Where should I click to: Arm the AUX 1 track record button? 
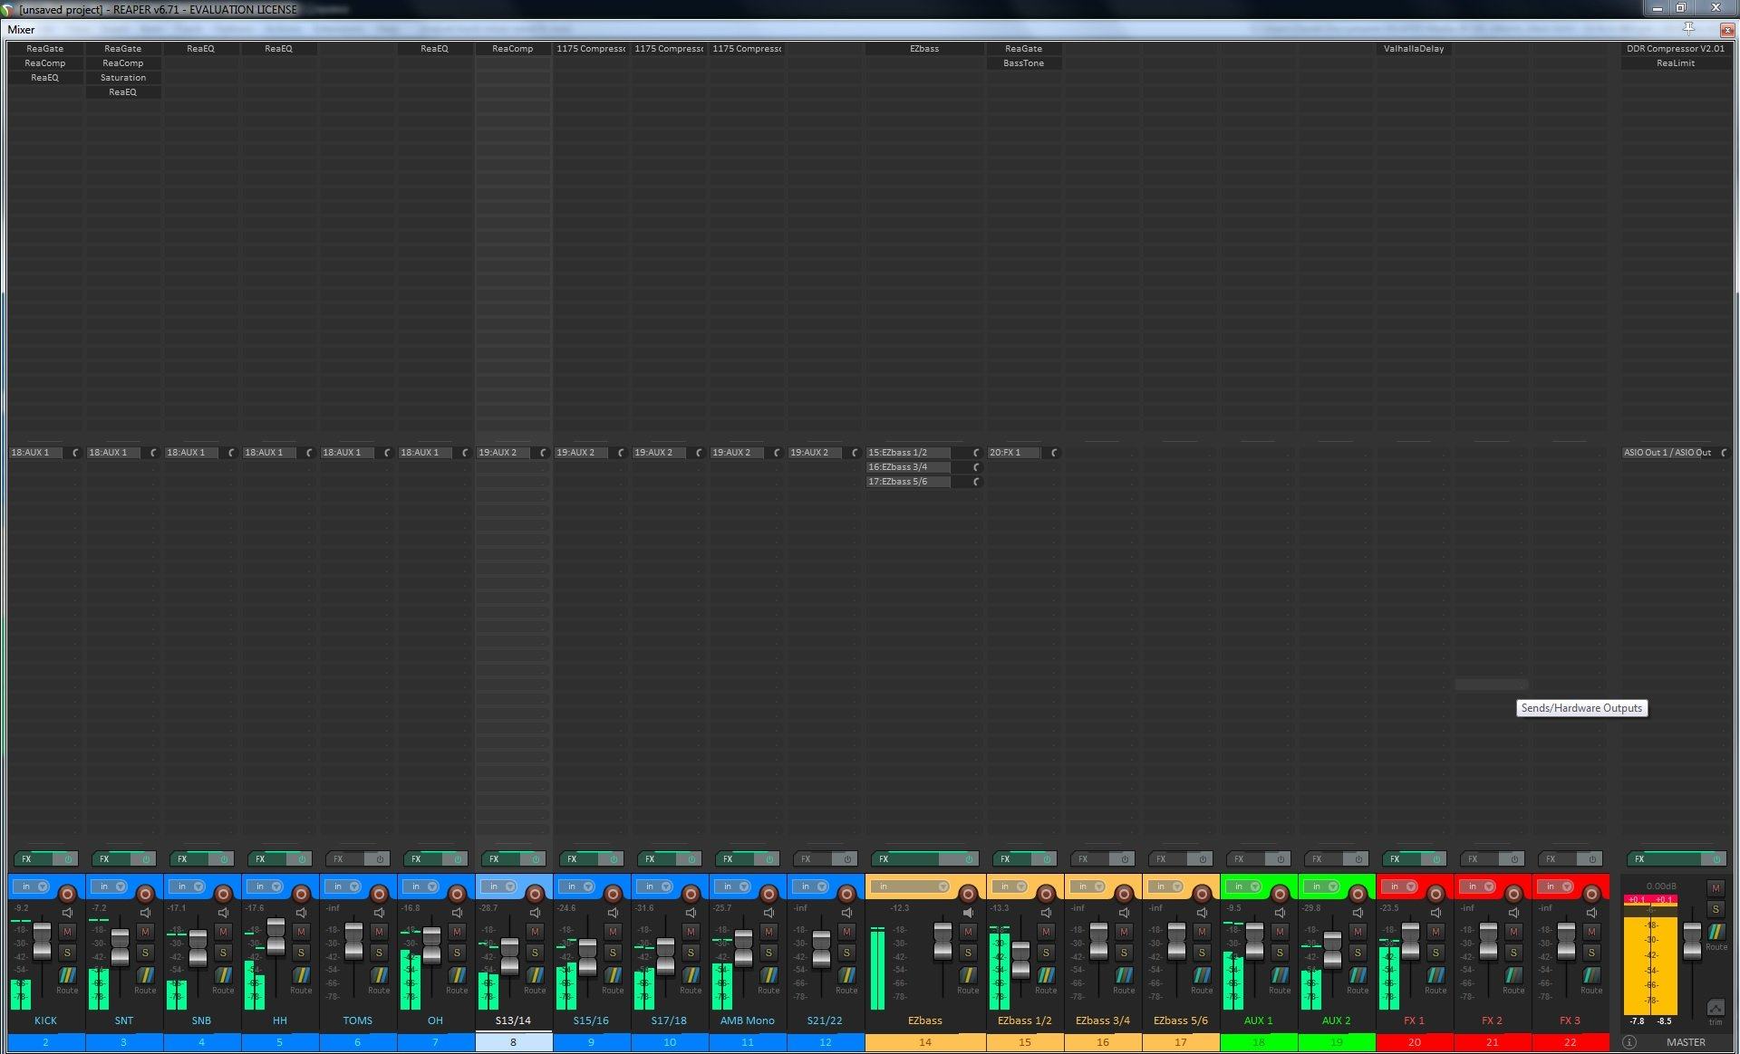(x=1280, y=894)
